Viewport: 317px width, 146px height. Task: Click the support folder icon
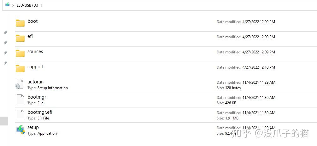[x=20, y=68]
